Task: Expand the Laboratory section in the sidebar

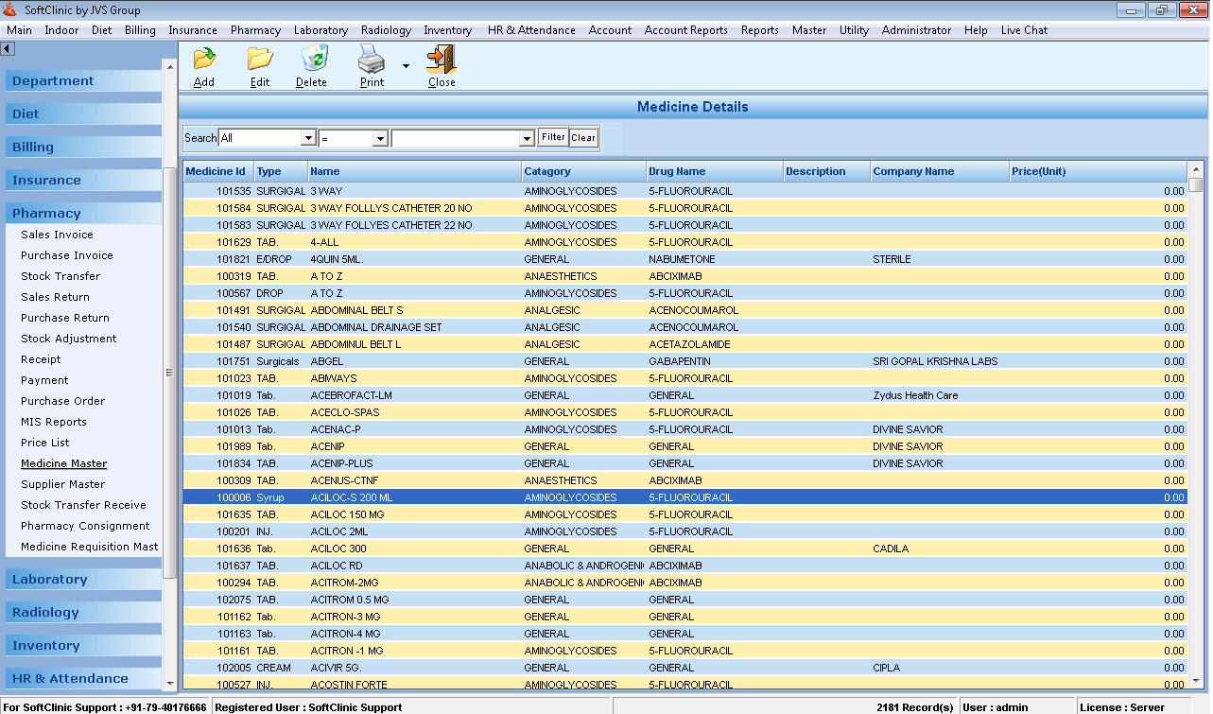Action: pos(82,579)
